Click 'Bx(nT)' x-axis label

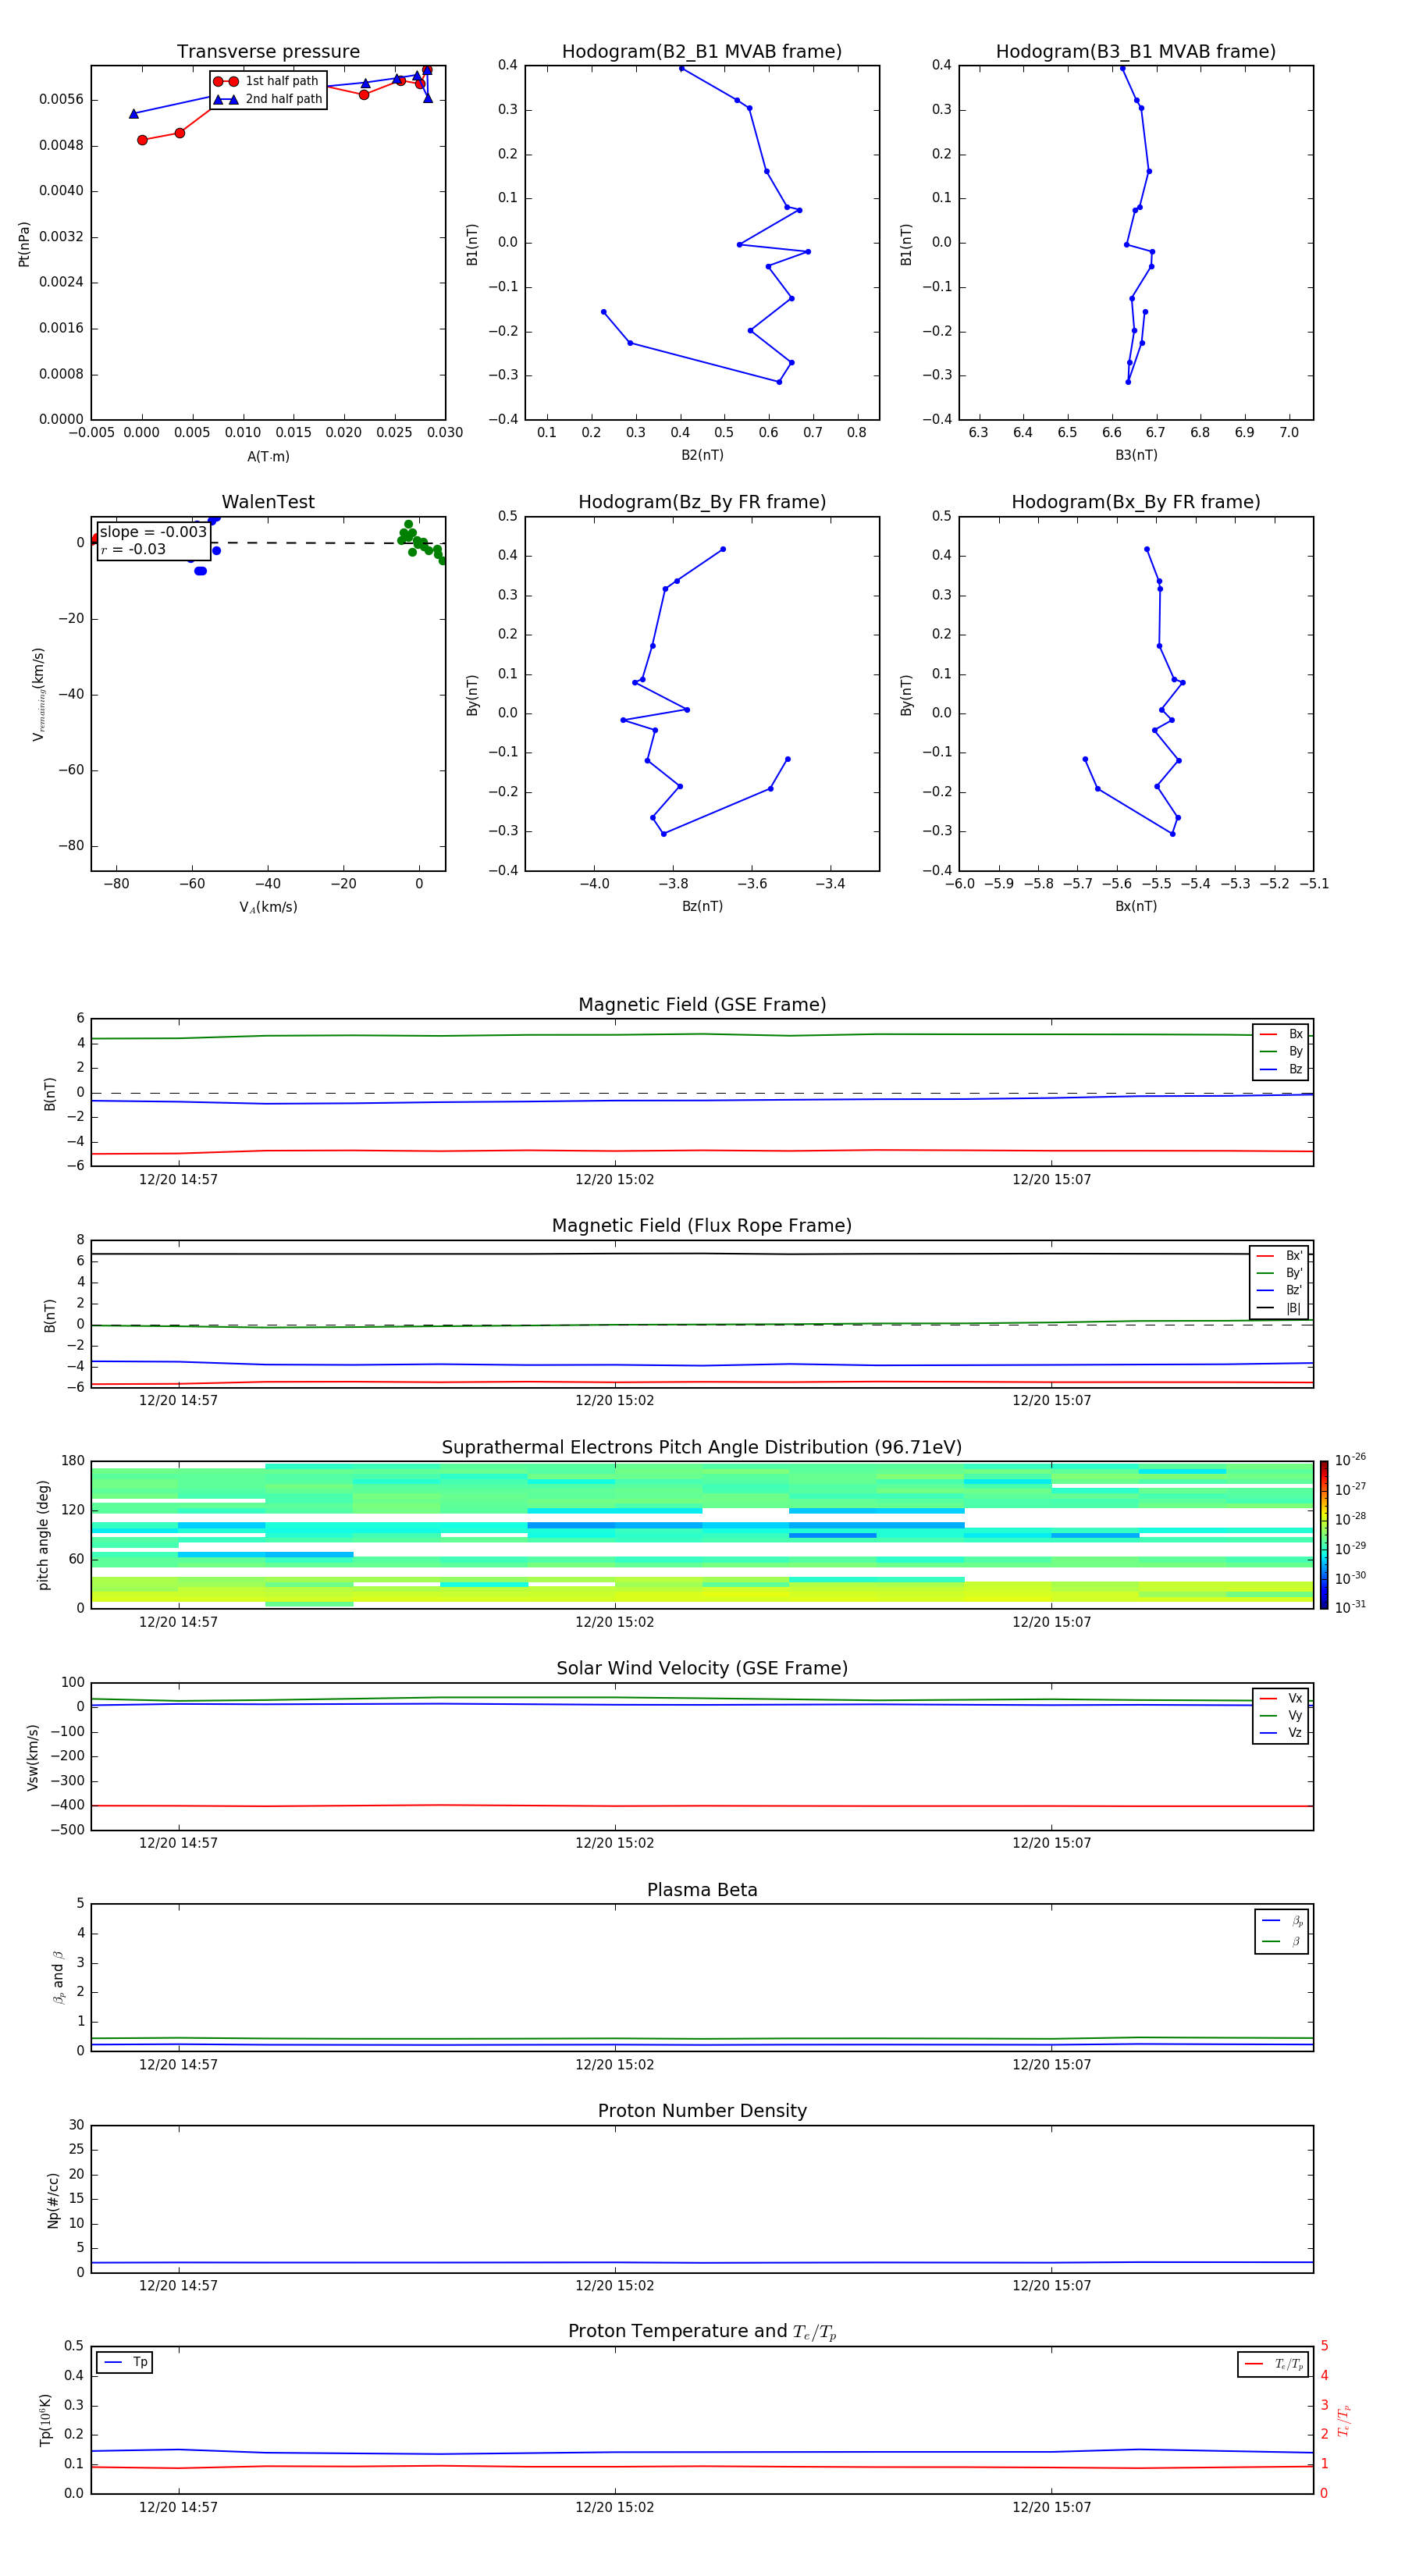pyautogui.click(x=1136, y=906)
